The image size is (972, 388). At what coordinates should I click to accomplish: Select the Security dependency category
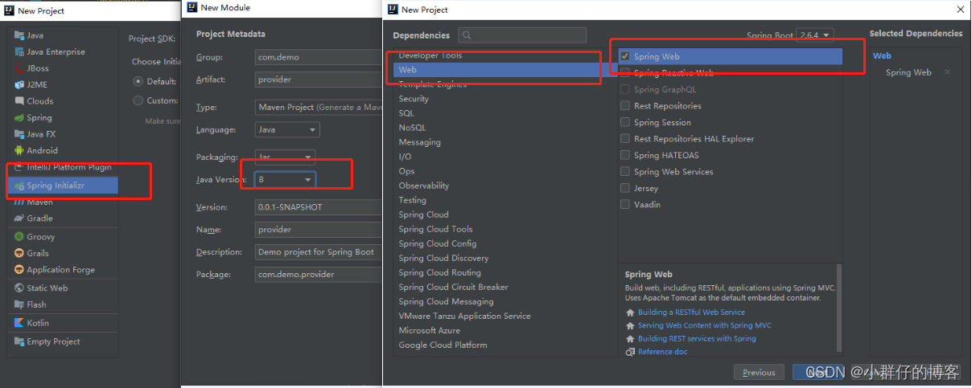coord(414,99)
